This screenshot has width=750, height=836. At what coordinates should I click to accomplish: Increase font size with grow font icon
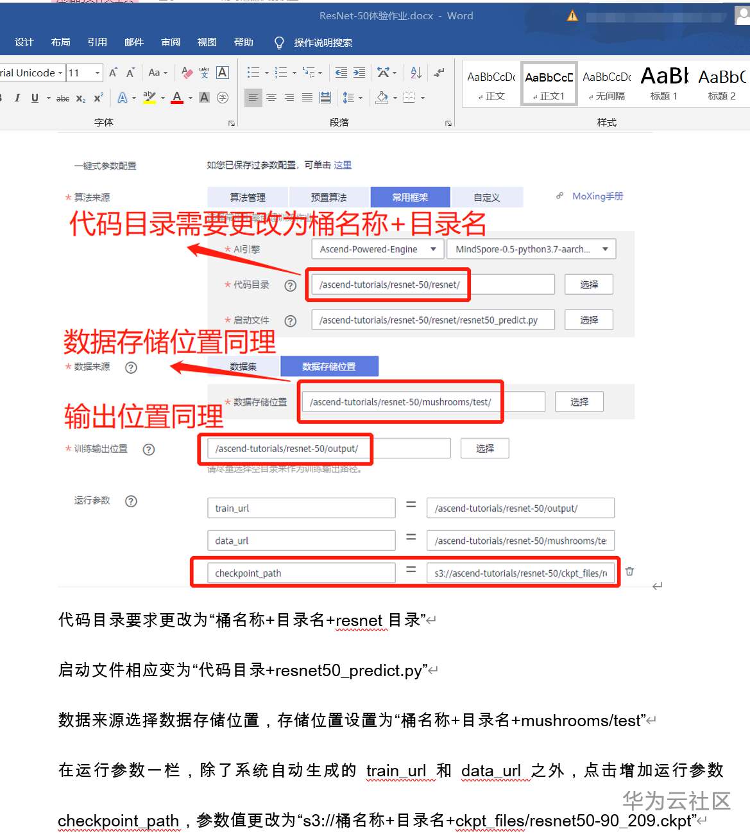pyautogui.click(x=113, y=73)
